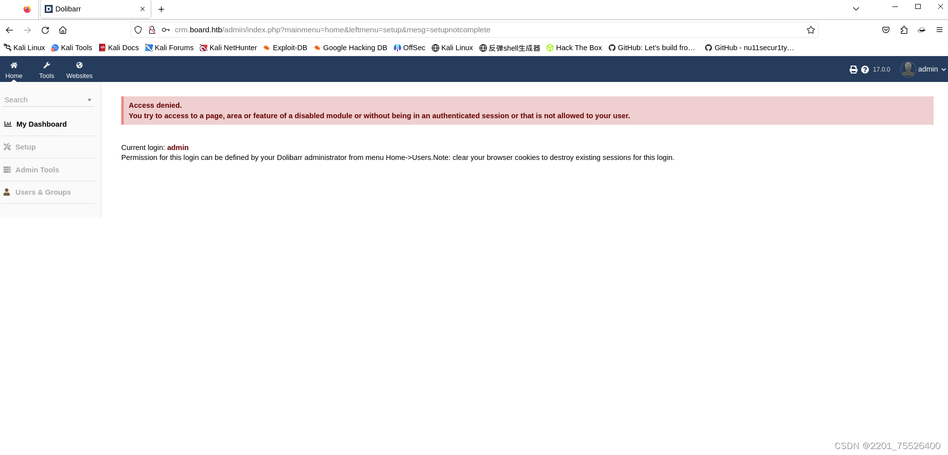
Task: Click the browser forward arrow
Action: point(27,30)
